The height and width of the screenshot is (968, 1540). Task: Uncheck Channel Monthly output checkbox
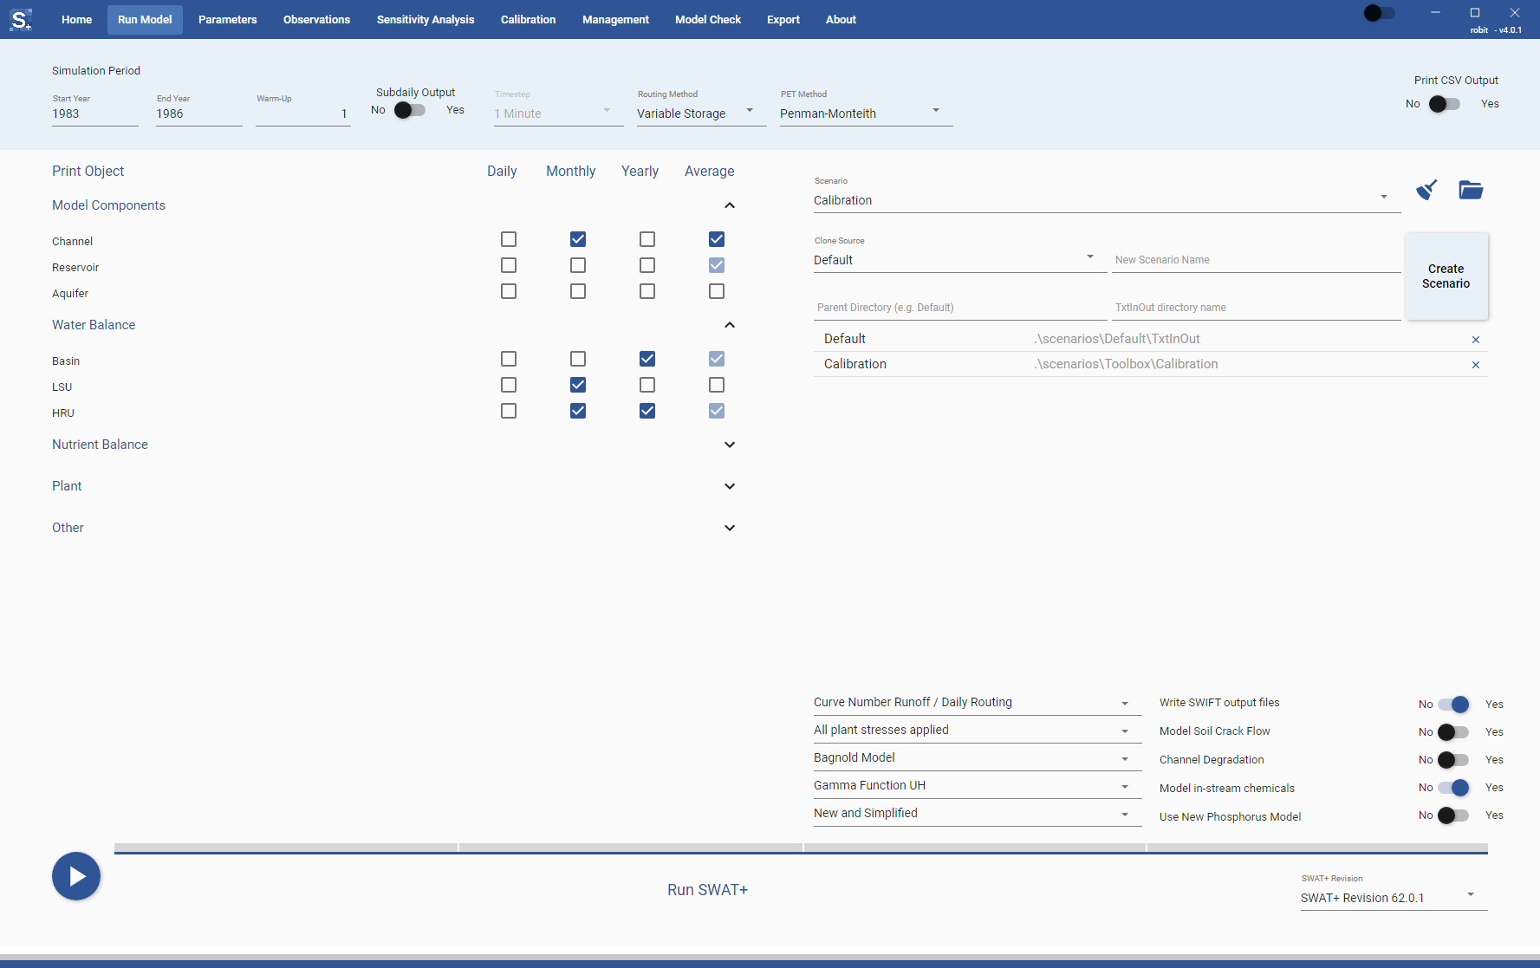pos(578,239)
